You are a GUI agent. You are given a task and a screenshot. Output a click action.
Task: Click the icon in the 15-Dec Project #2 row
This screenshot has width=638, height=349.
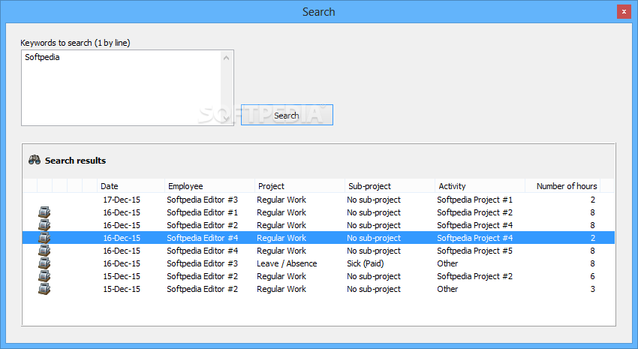click(44, 276)
